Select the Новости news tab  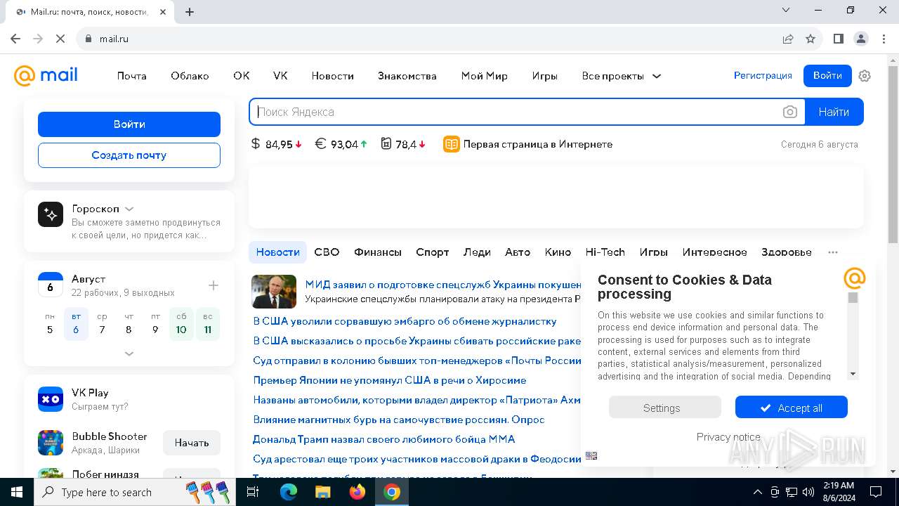[278, 252]
